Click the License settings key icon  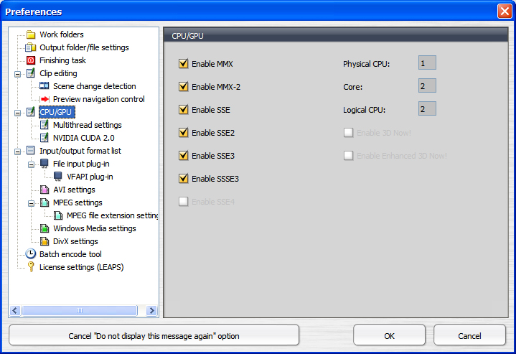pos(31,267)
